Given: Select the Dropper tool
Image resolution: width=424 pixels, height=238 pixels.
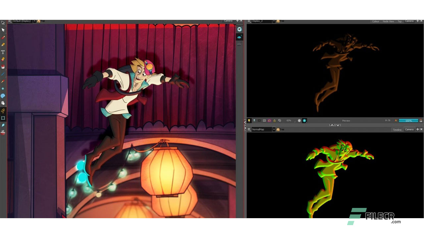Looking at the screenshot, I should coord(3,81).
